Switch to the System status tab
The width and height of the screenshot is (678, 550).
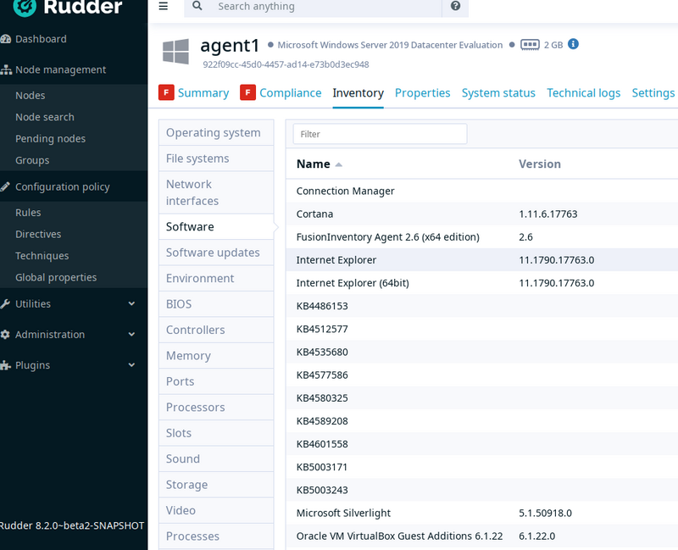pos(498,93)
